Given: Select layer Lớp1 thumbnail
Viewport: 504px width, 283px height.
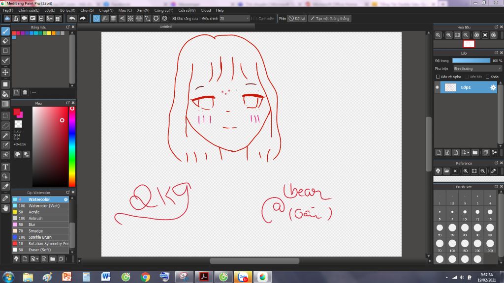Looking at the screenshot, I should point(450,87).
